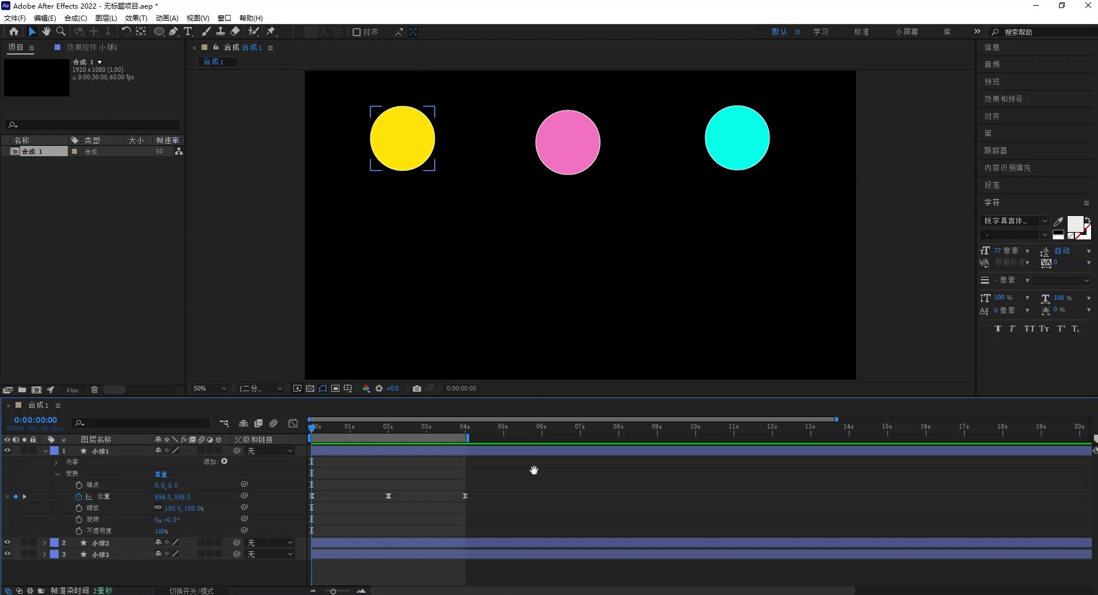This screenshot has width=1098, height=595.
Task: Enable the 对齐 snapping checkbox
Action: pyautogui.click(x=357, y=32)
